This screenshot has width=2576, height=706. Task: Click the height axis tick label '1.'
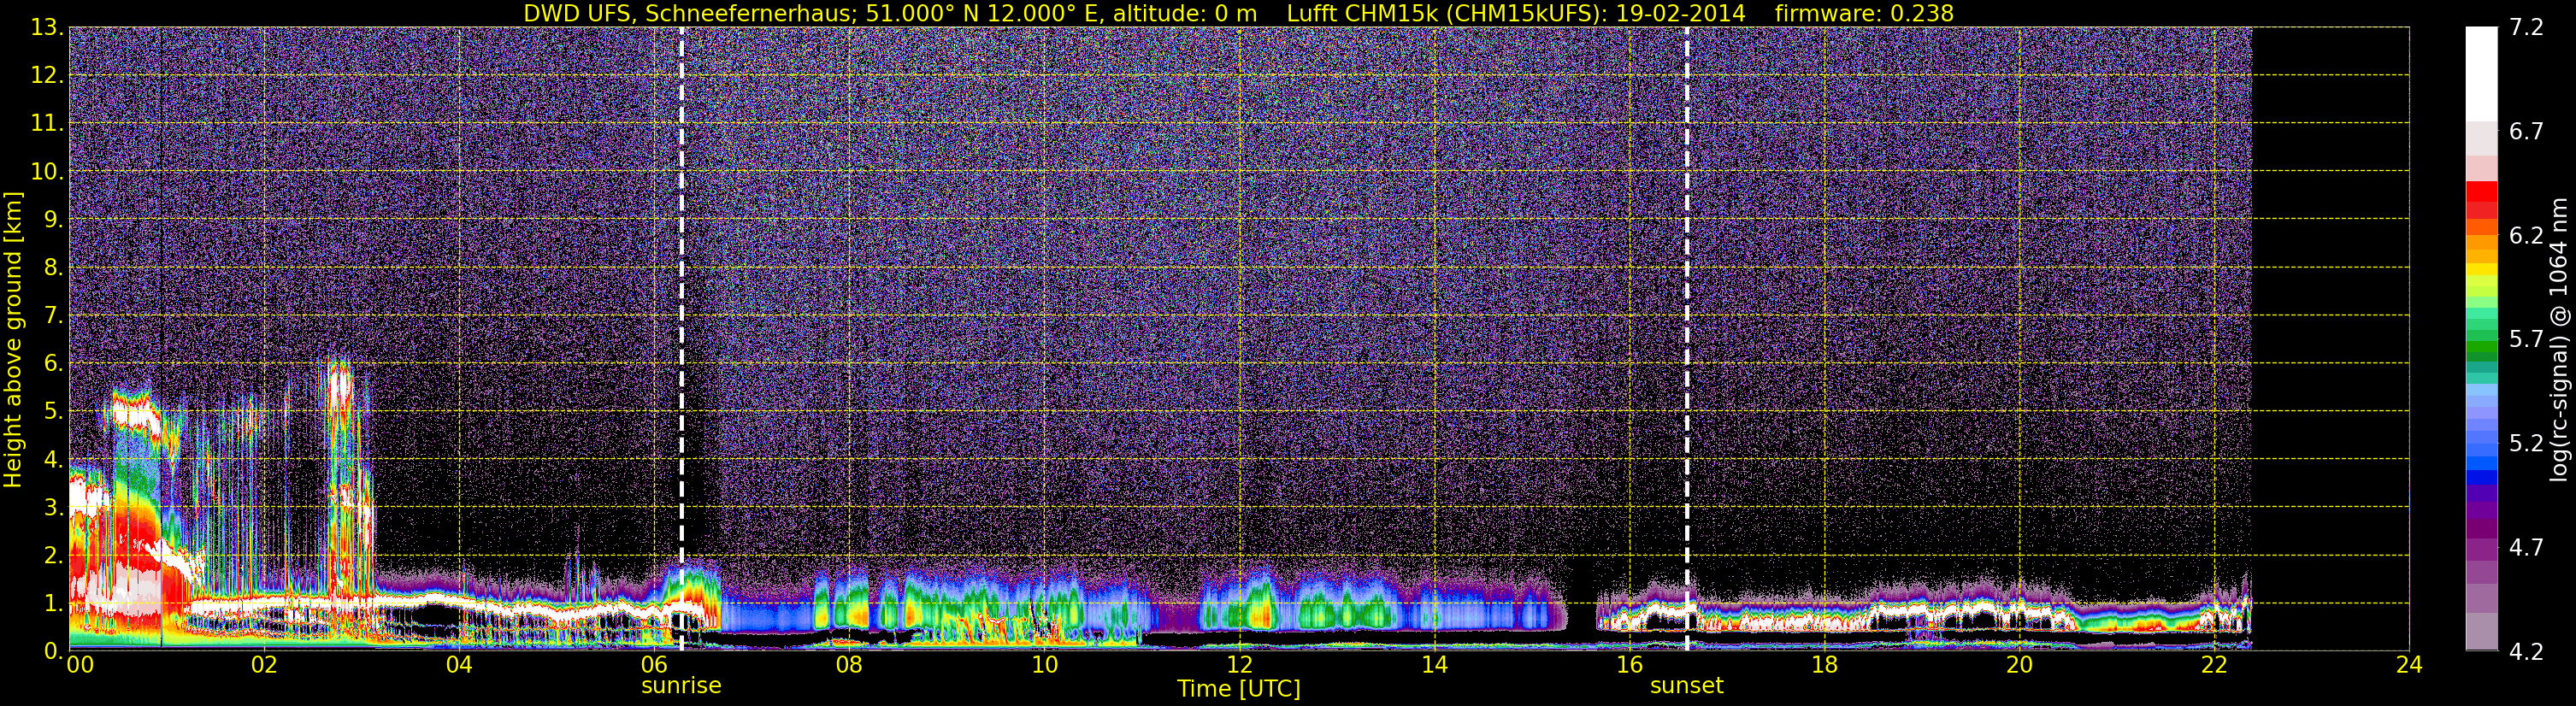(x=53, y=604)
